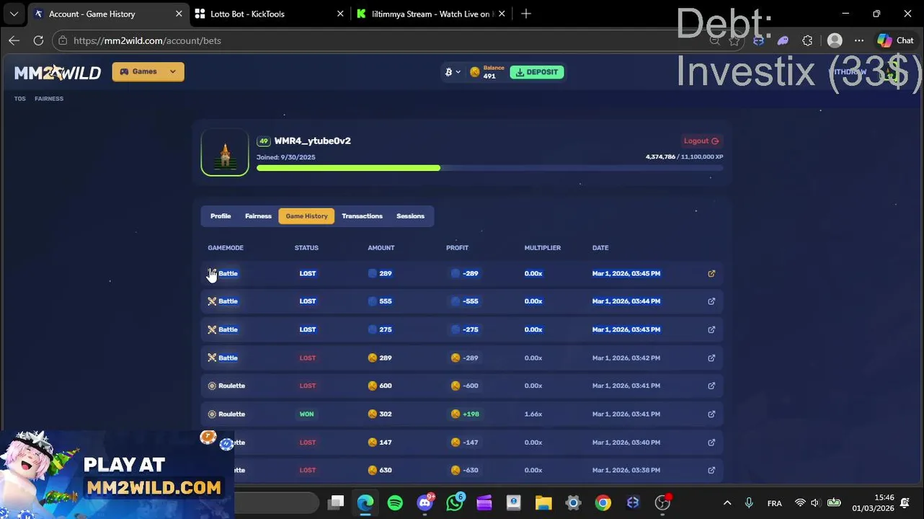Click the browser back arrow

click(x=14, y=40)
